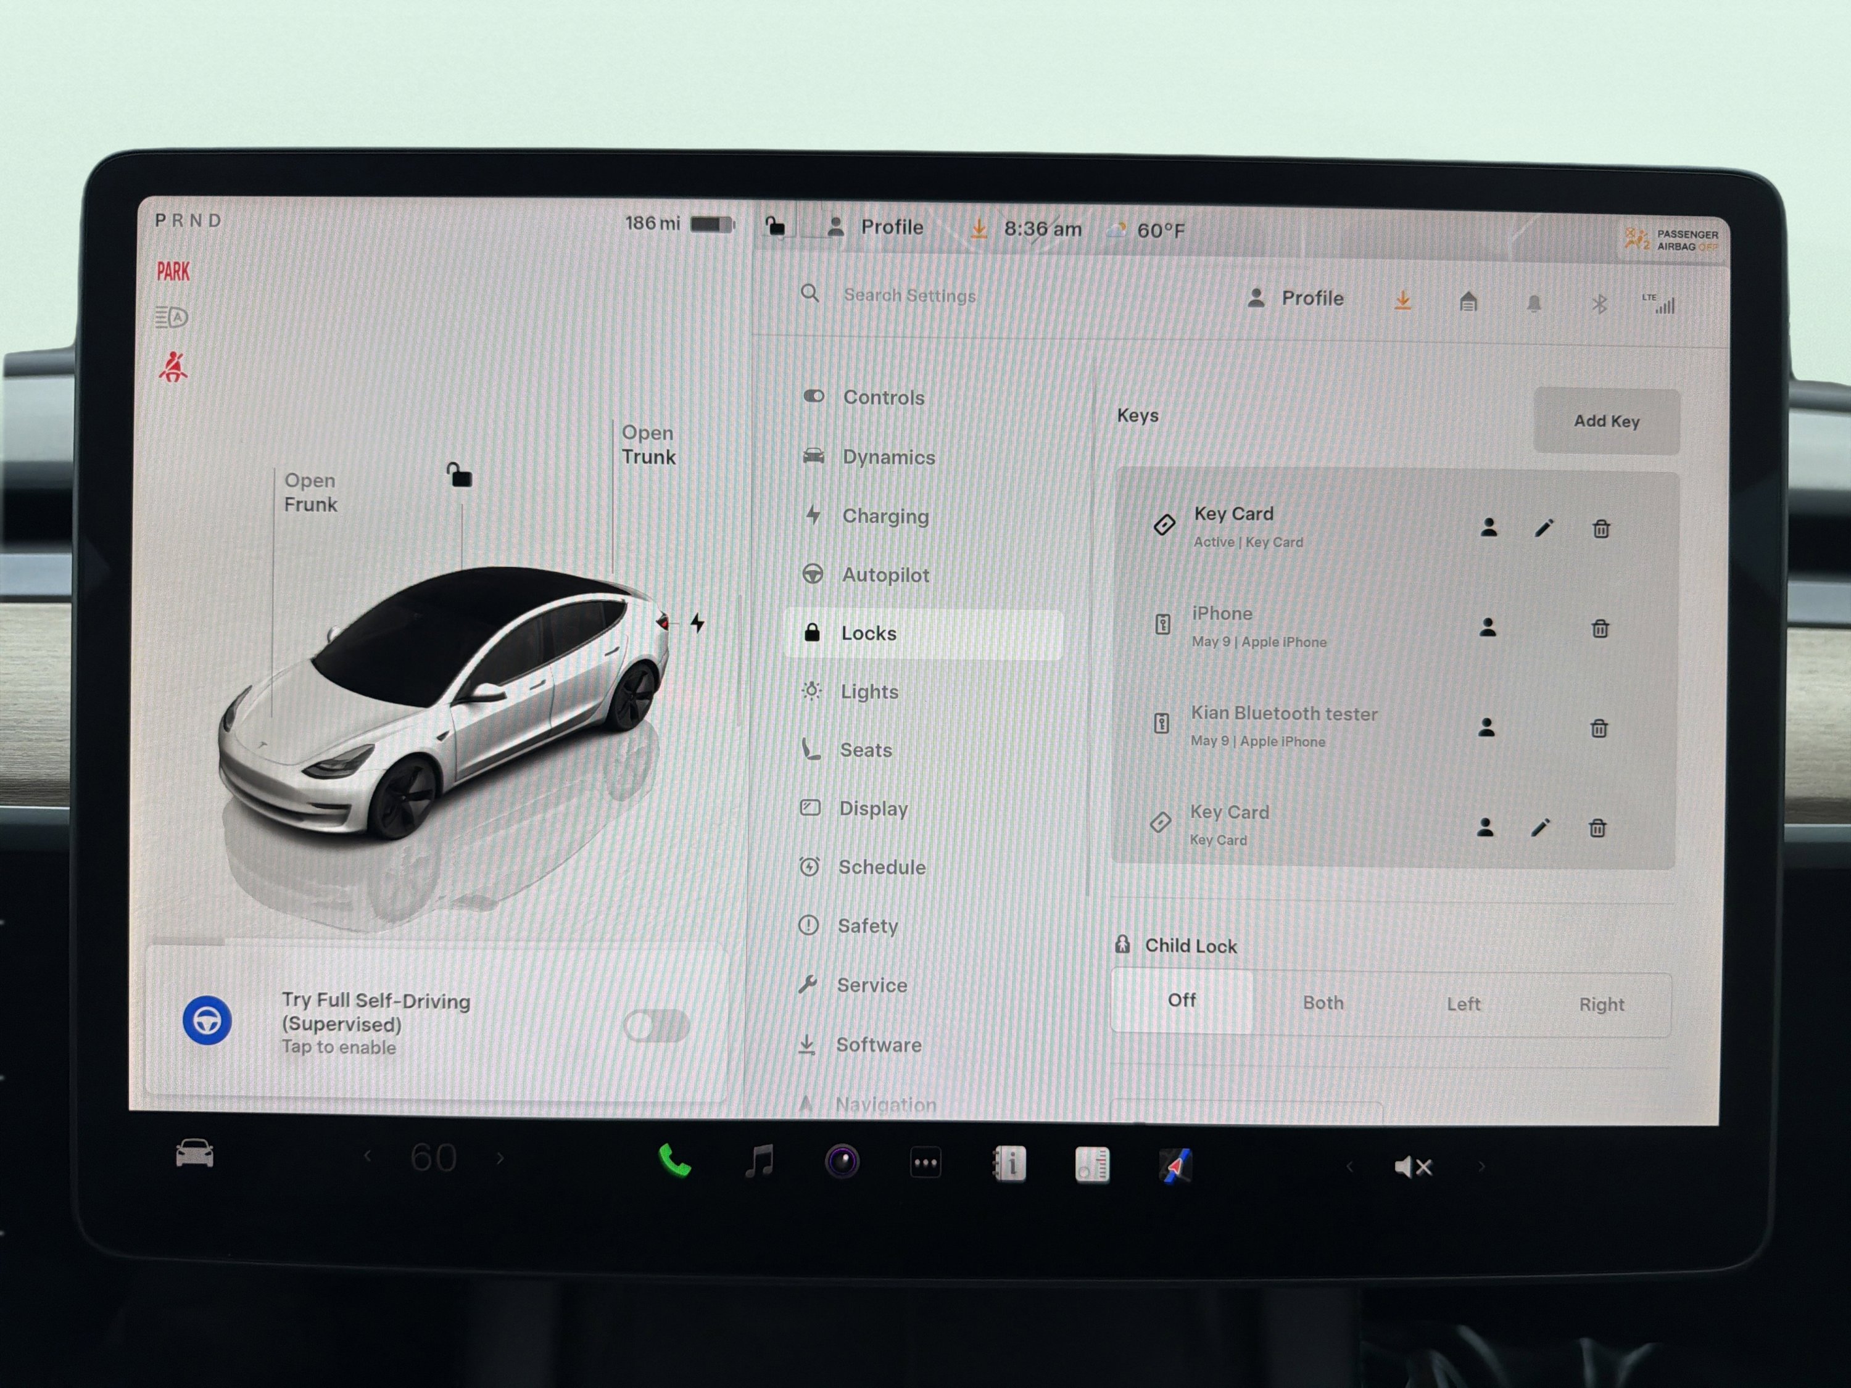Viewport: 1851px width, 1388px height.
Task: Open the Profile menu in the top status bar
Action: (874, 227)
